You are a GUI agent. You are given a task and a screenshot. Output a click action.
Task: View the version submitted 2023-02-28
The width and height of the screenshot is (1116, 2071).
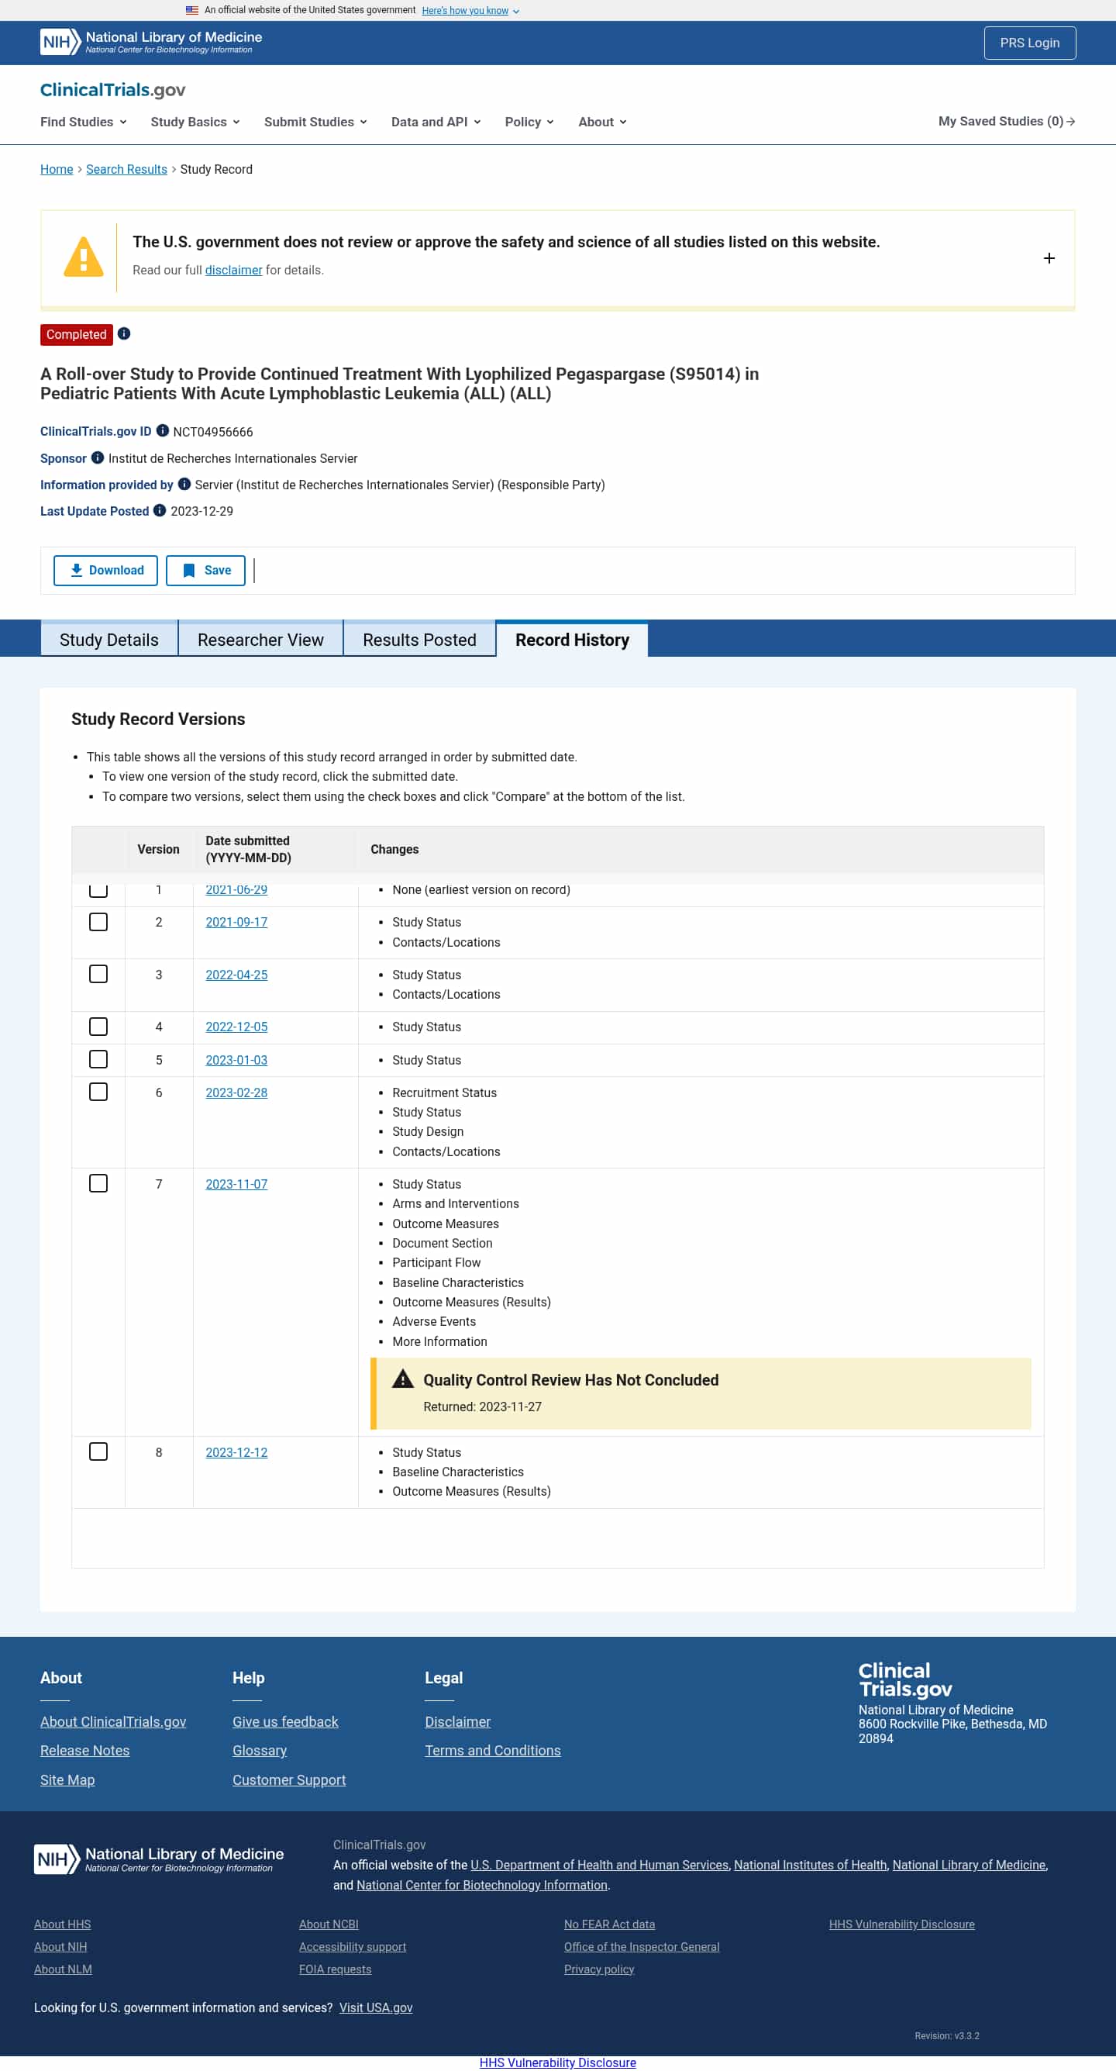(236, 1092)
